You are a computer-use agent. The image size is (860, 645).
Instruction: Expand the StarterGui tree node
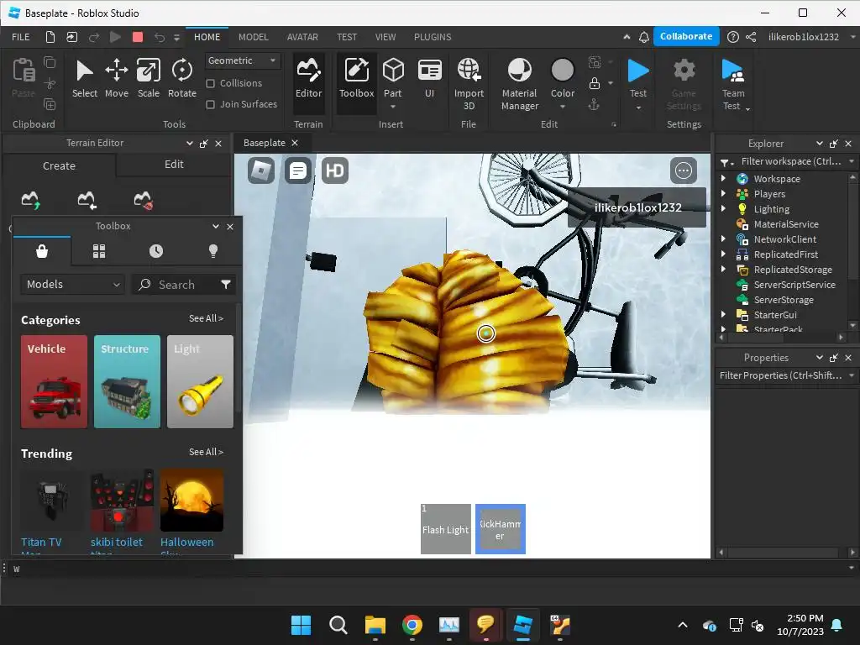click(x=723, y=314)
